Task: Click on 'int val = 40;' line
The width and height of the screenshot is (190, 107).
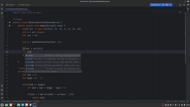Action: tap(30, 36)
